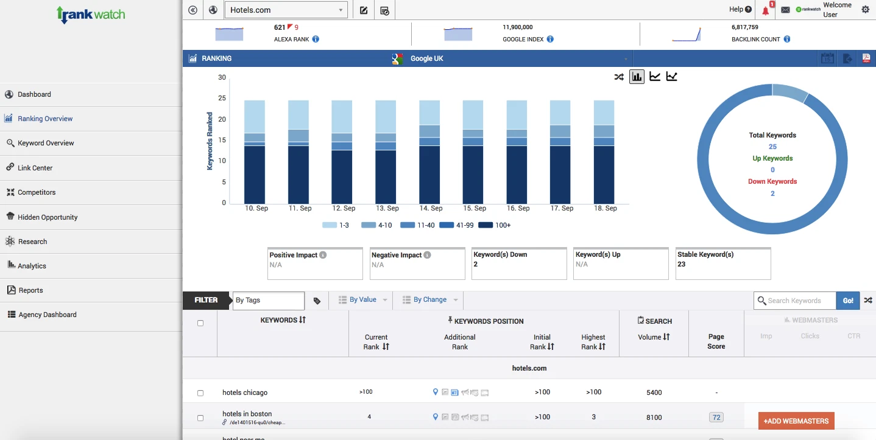
Task: Click the rankwatch logo
Action: point(90,15)
